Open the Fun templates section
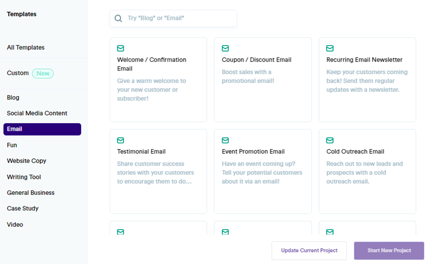This screenshot has width=427, height=264. click(11, 145)
